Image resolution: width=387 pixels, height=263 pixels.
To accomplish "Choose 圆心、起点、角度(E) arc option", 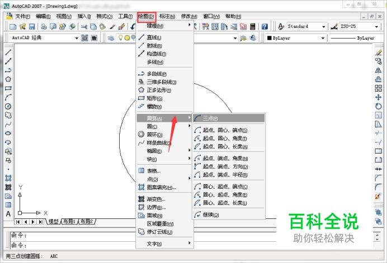I will coord(229,195).
